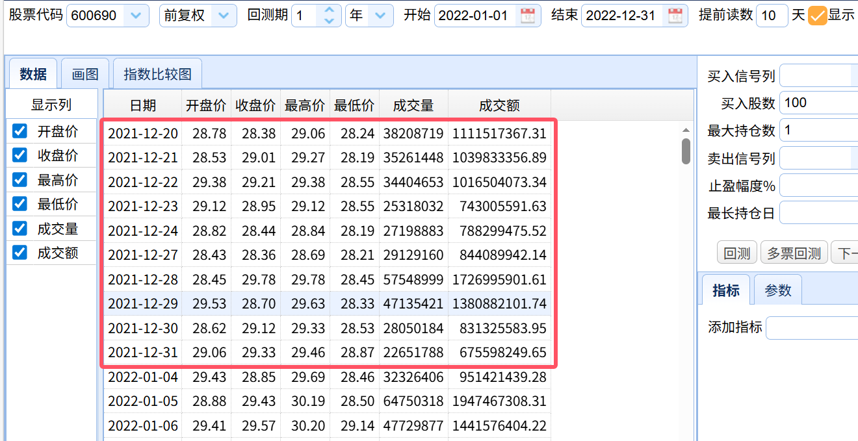Select the row dated 2021-12-20

pos(328,134)
